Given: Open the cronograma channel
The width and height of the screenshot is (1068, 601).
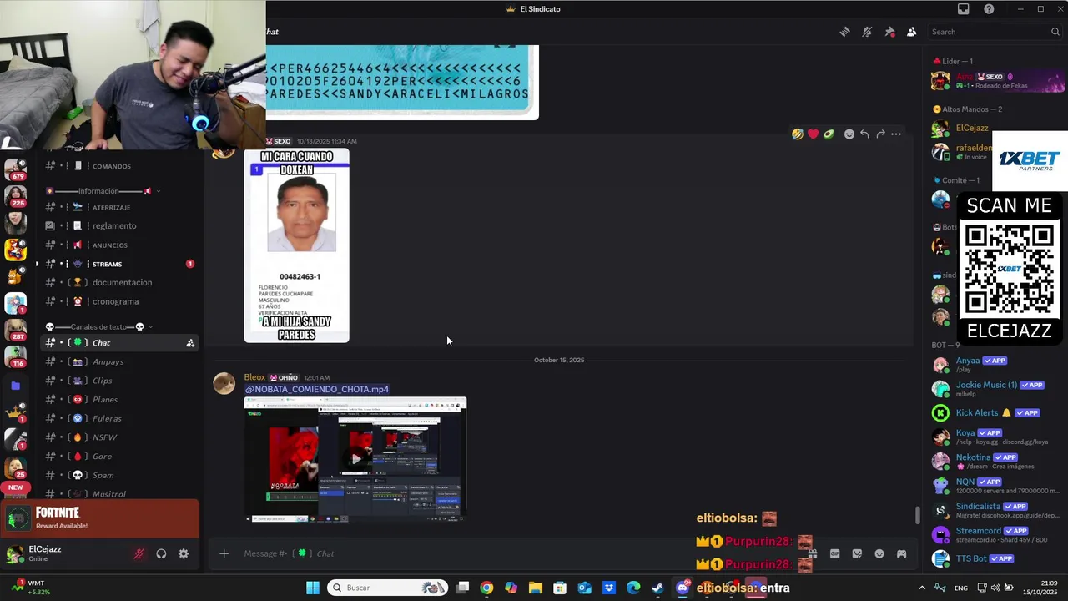Looking at the screenshot, I should click(120, 301).
